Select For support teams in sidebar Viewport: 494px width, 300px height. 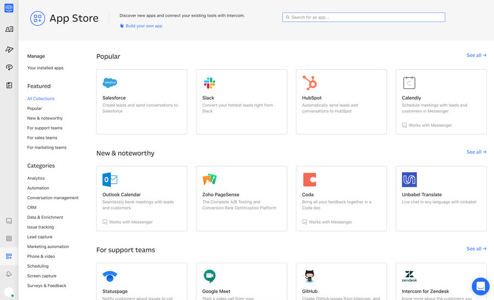[45, 128]
